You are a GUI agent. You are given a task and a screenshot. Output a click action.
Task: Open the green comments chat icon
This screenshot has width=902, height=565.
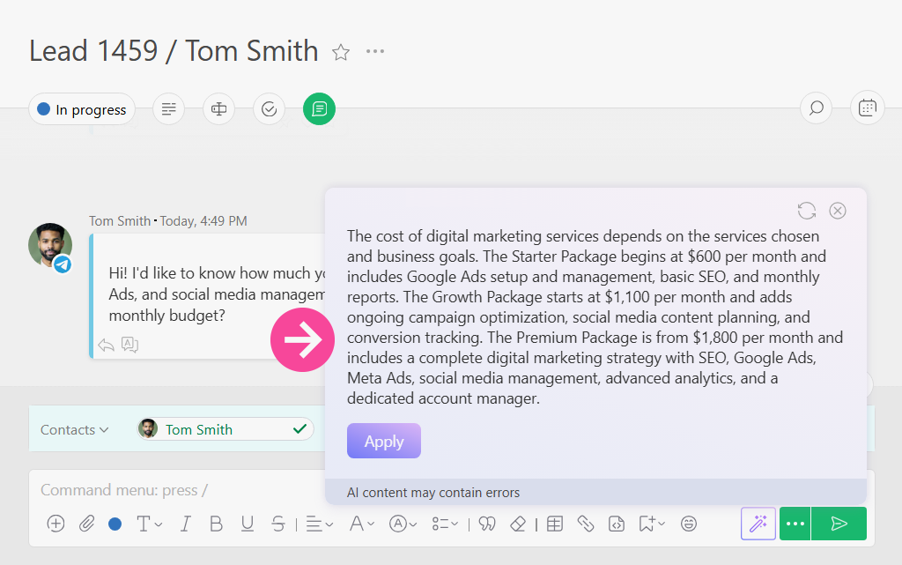coord(319,108)
